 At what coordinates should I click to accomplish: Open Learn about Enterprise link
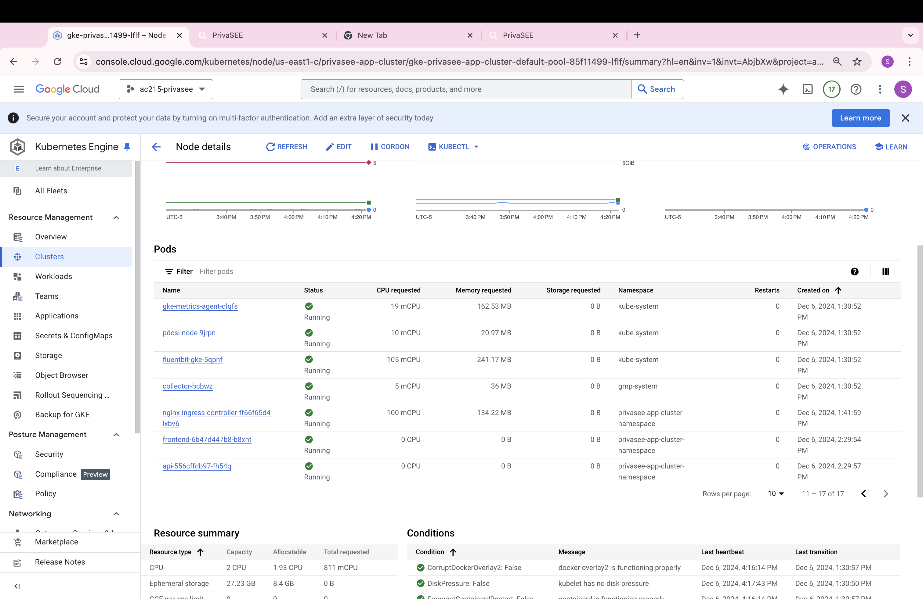point(68,168)
